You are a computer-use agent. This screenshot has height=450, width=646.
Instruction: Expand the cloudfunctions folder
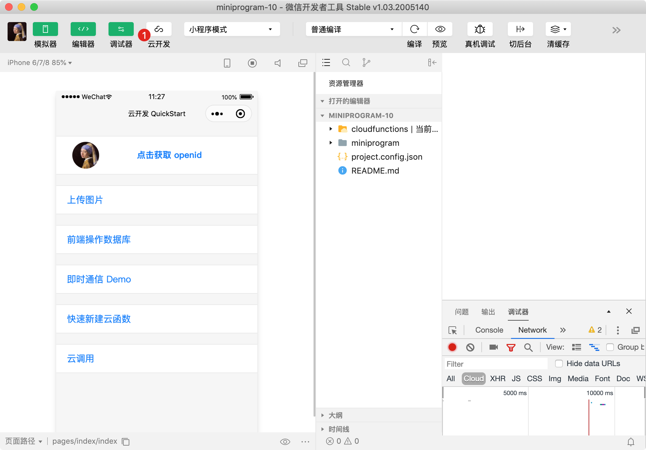coord(331,129)
